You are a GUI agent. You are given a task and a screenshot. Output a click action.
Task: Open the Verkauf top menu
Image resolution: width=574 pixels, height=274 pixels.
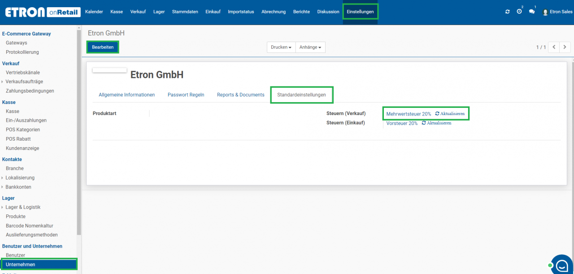tap(138, 12)
